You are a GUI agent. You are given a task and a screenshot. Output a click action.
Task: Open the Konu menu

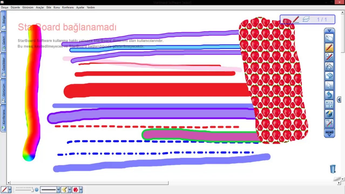pos(57,8)
